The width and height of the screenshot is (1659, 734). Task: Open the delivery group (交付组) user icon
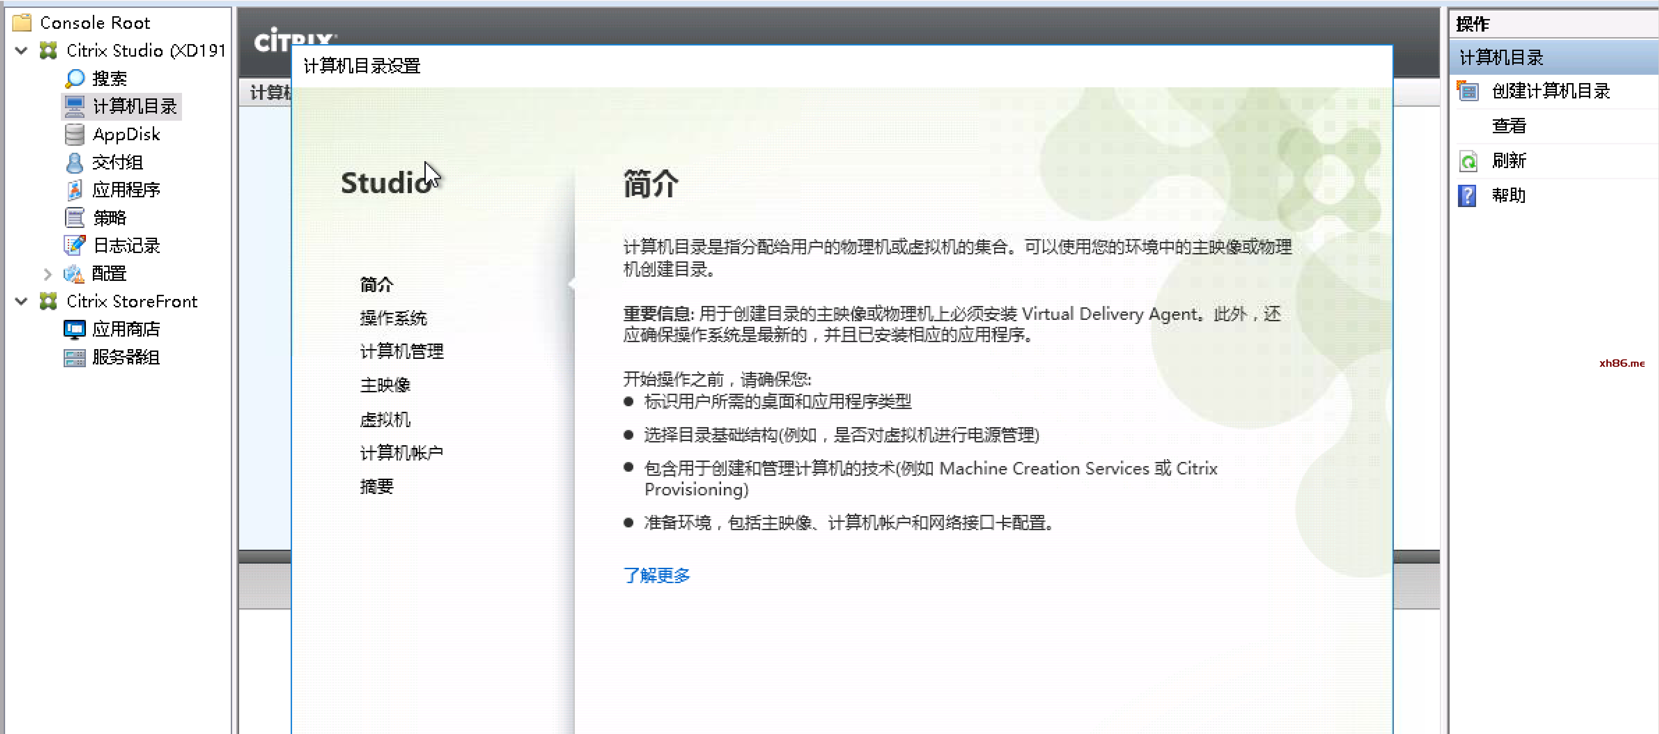[x=75, y=162]
